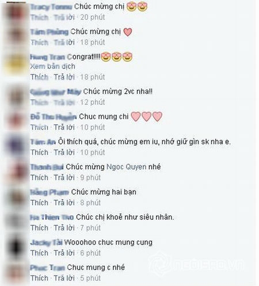Reply to the 'Chúc mừng hai bạn' comment
Viewport: 259px width, 286px height.
point(64,203)
